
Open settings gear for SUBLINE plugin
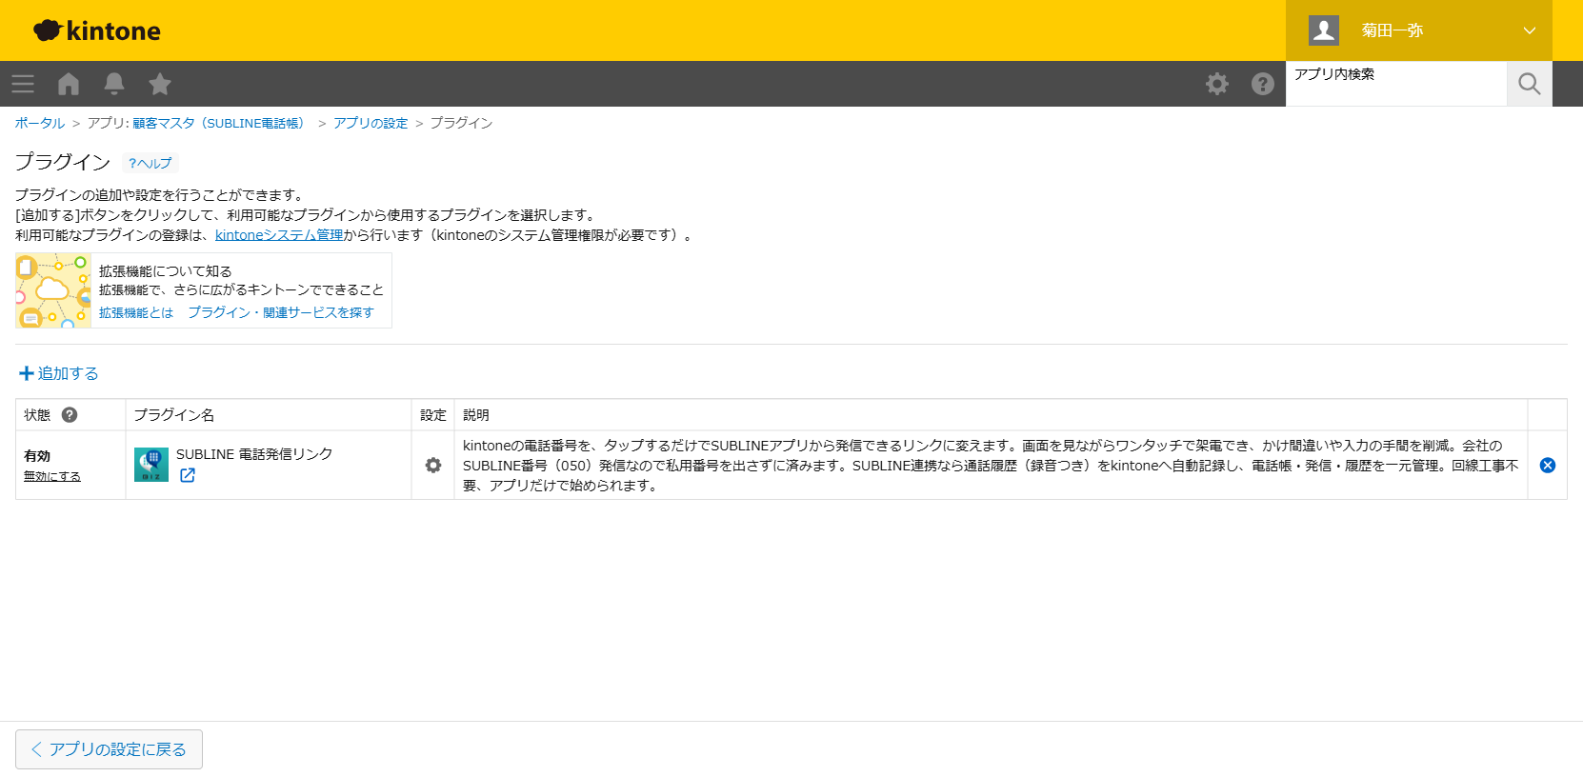coord(433,465)
